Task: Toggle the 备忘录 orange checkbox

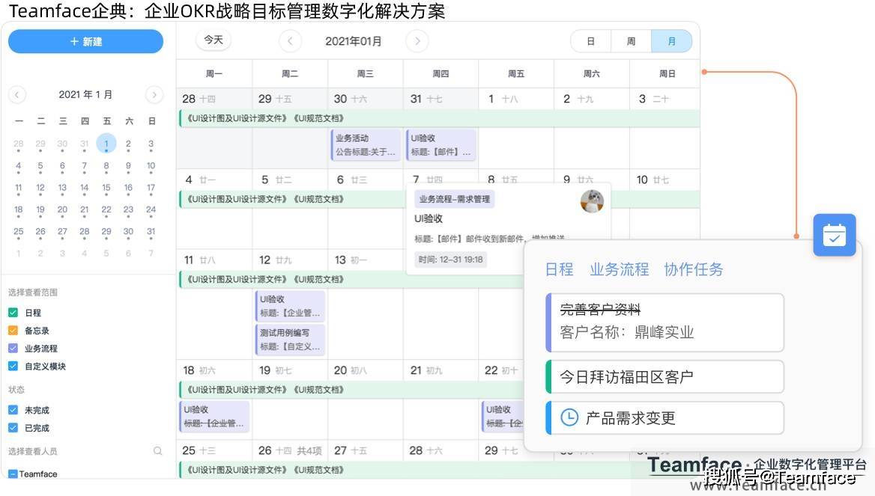Action: 13,331
